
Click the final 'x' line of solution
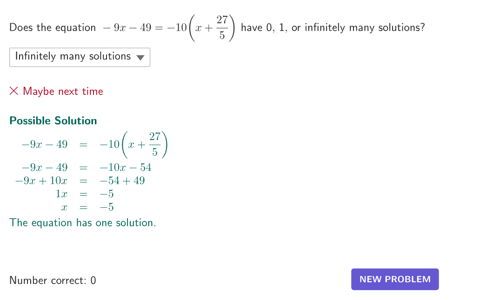[64, 207]
